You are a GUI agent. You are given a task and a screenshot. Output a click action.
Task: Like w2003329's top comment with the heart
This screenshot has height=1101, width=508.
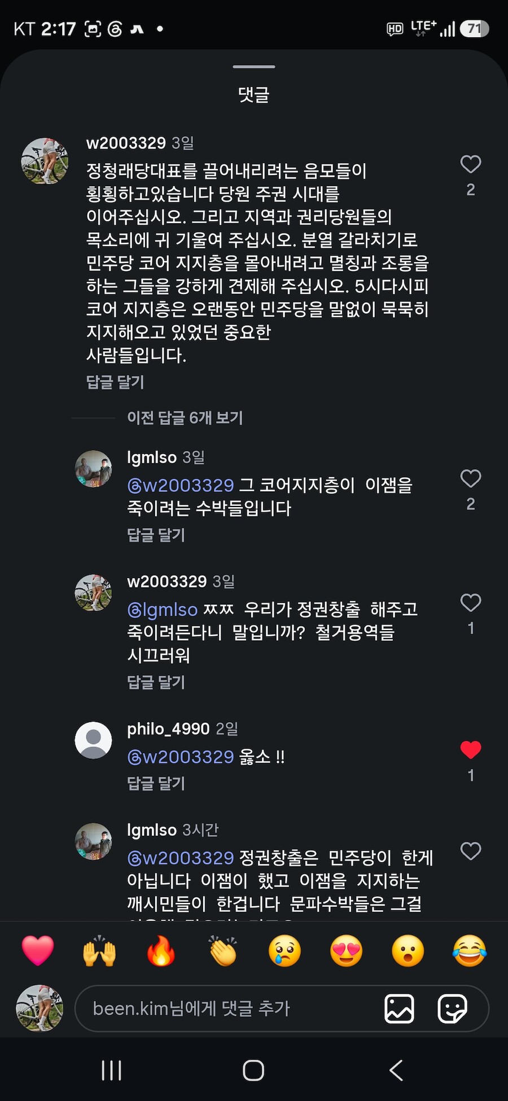click(470, 164)
